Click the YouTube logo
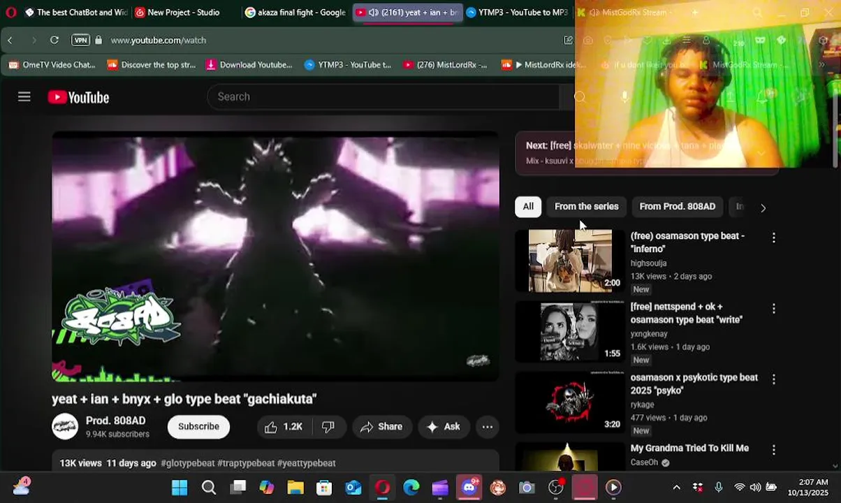This screenshot has width=841, height=503. click(78, 98)
